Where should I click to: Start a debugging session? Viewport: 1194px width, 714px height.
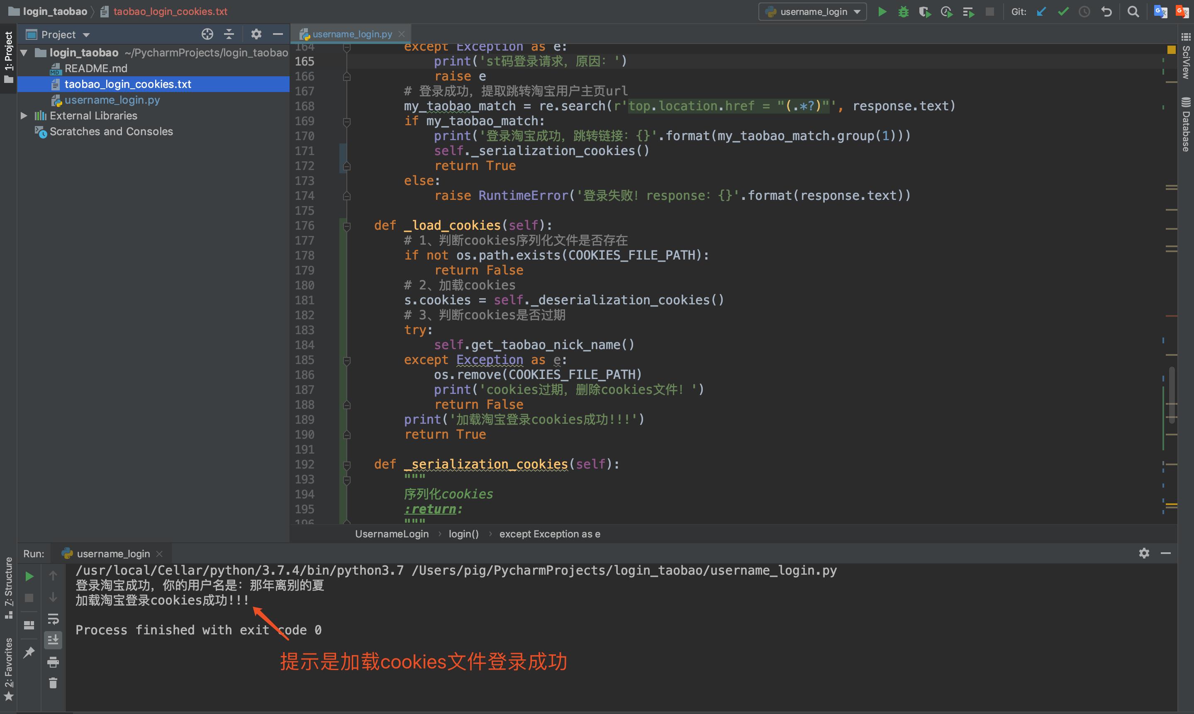(x=903, y=12)
